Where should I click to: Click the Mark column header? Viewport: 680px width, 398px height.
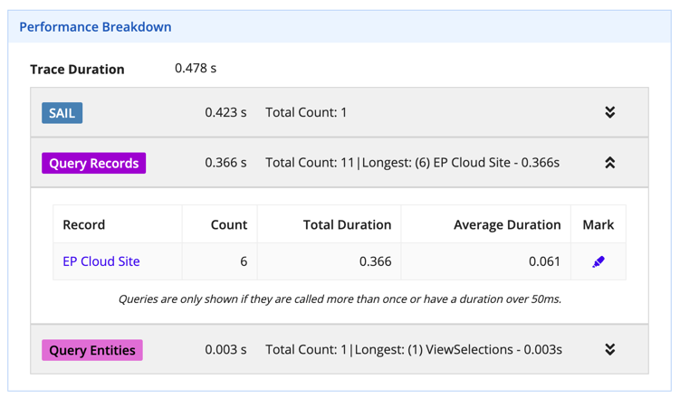coord(598,224)
